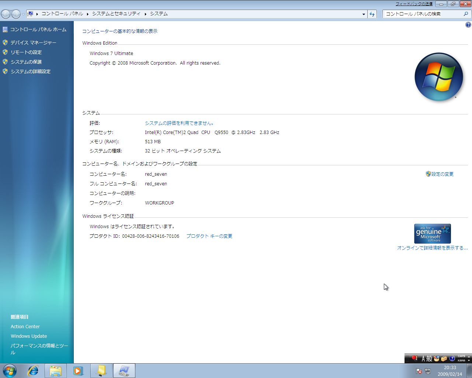Click the restore window button in title bar
The height and width of the screenshot is (378, 472).
[453, 4]
